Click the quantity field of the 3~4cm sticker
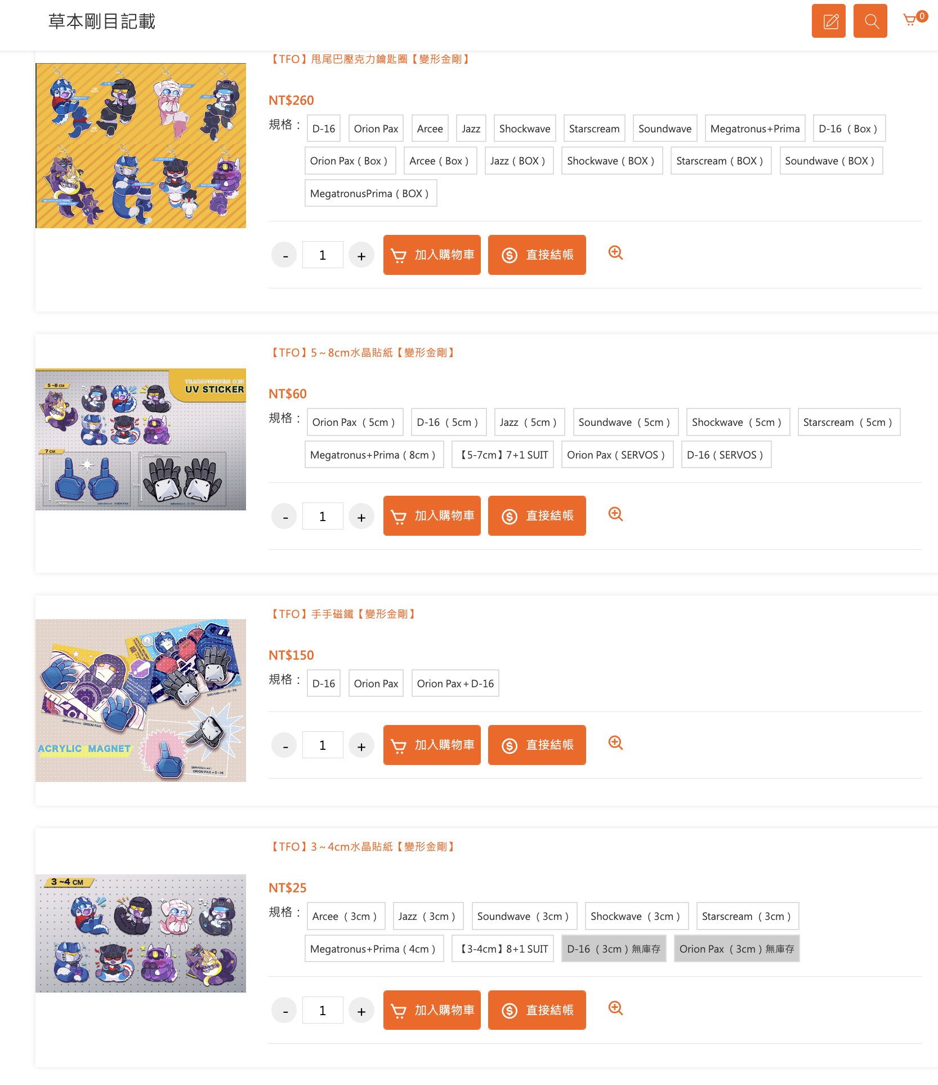The image size is (938, 1085). (323, 1011)
